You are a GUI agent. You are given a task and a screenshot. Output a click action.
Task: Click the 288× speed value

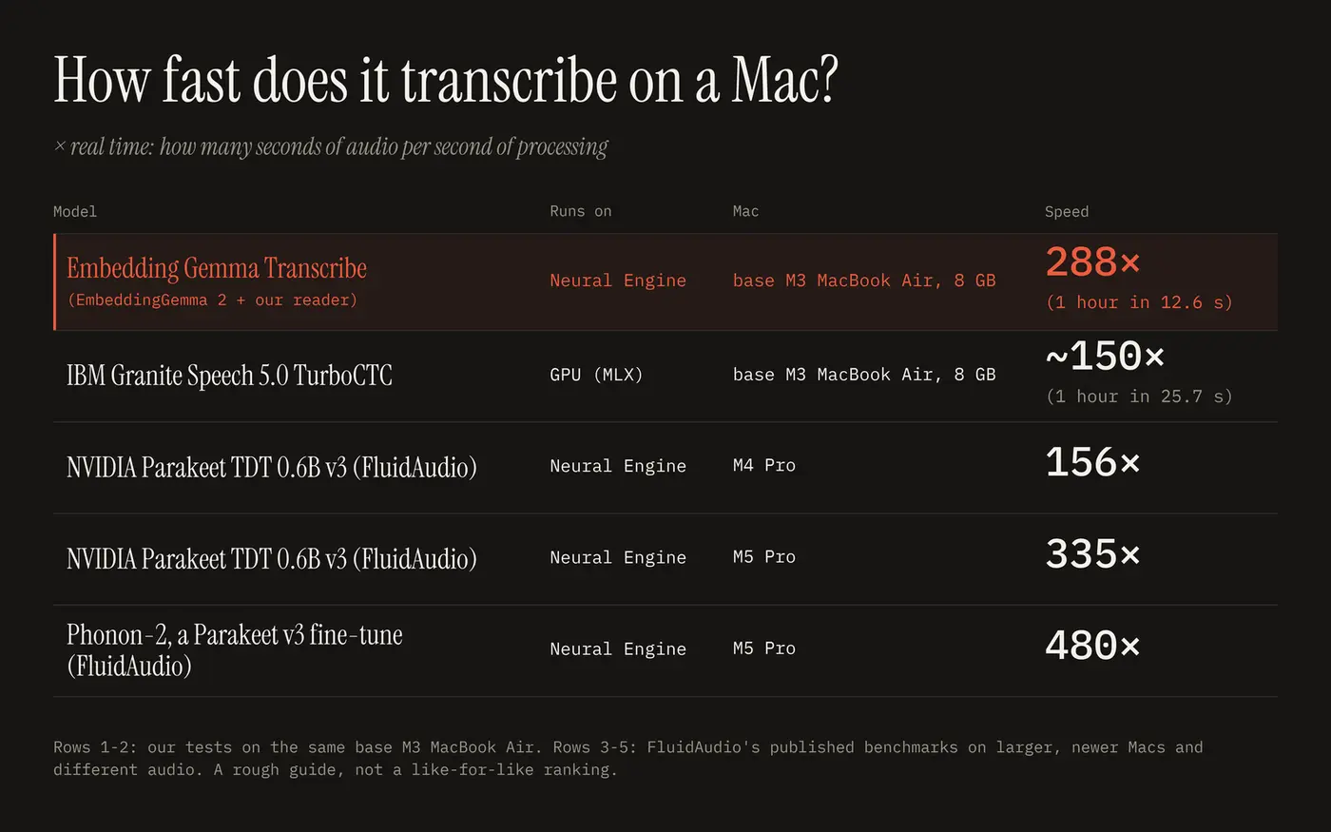click(1092, 262)
